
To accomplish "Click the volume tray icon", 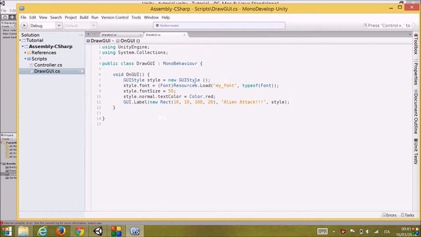I will (x=368, y=231).
